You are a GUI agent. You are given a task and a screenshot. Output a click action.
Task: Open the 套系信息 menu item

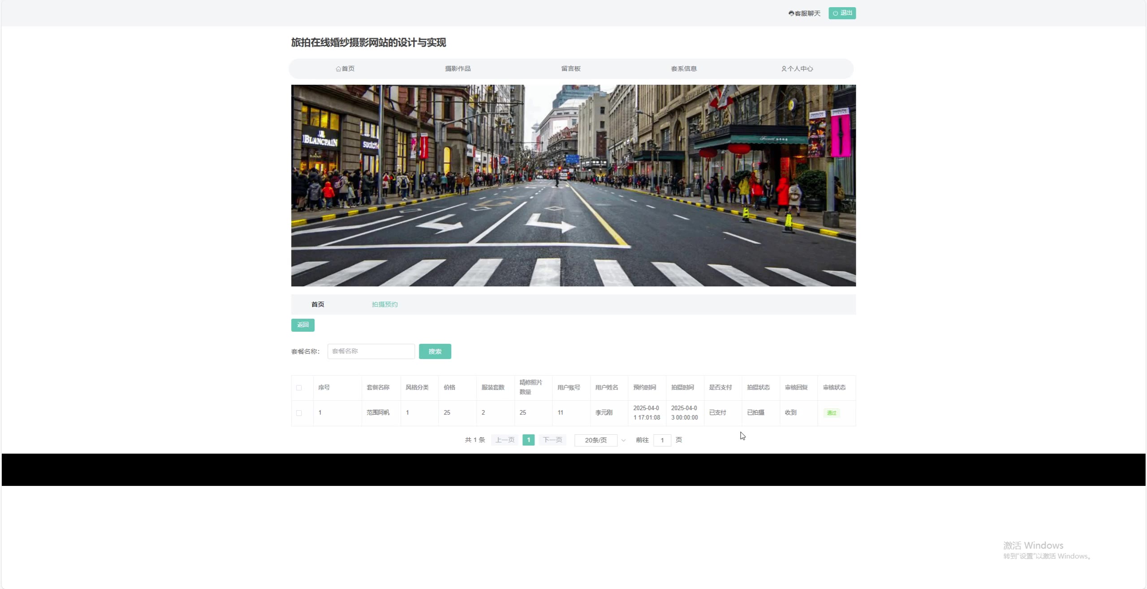tap(683, 69)
